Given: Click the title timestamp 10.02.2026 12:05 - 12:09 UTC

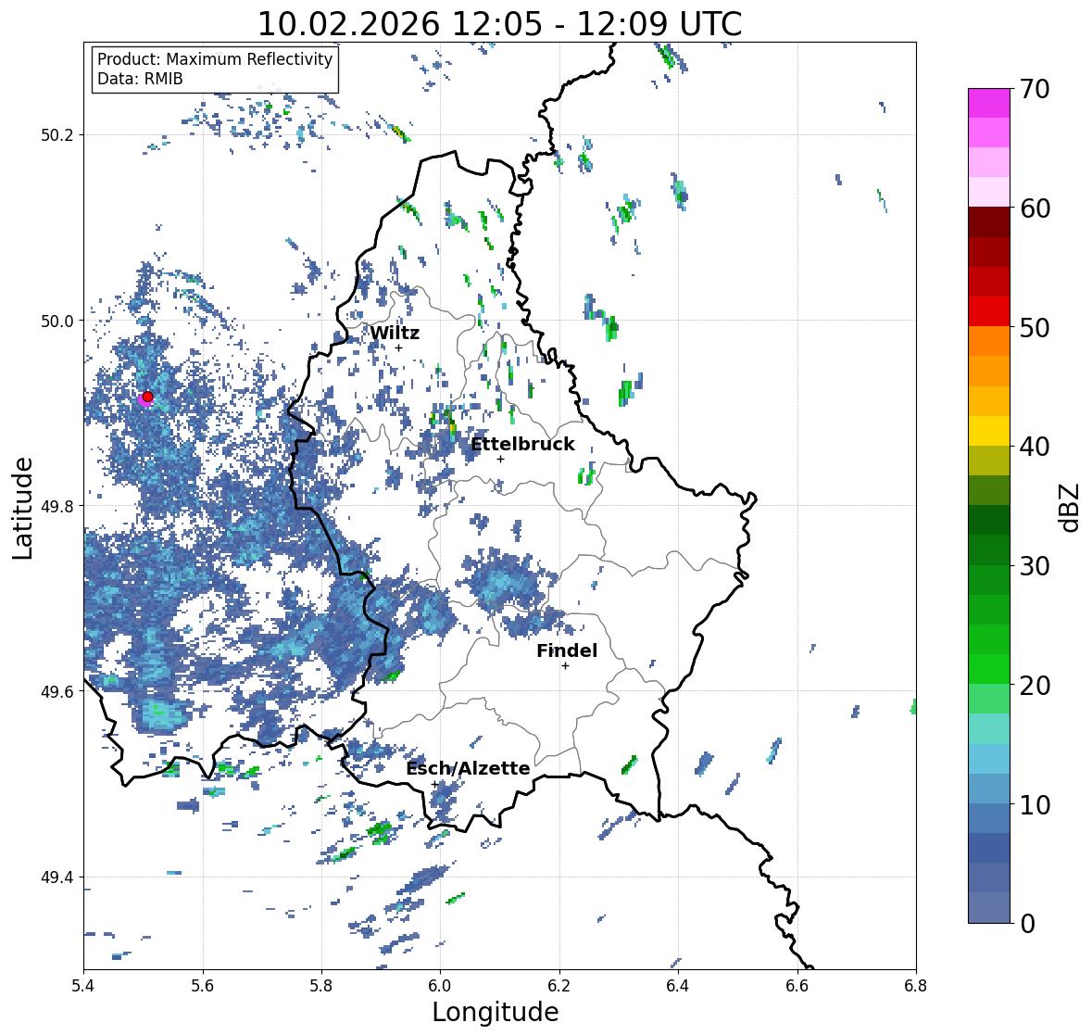Looking at the screenshot, I should coord(500,24).
